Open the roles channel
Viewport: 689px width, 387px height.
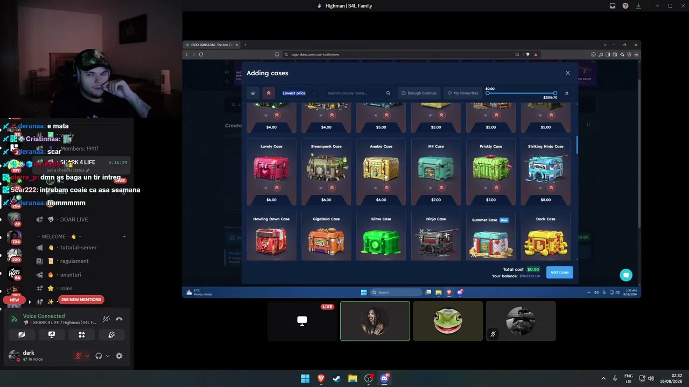66,288
